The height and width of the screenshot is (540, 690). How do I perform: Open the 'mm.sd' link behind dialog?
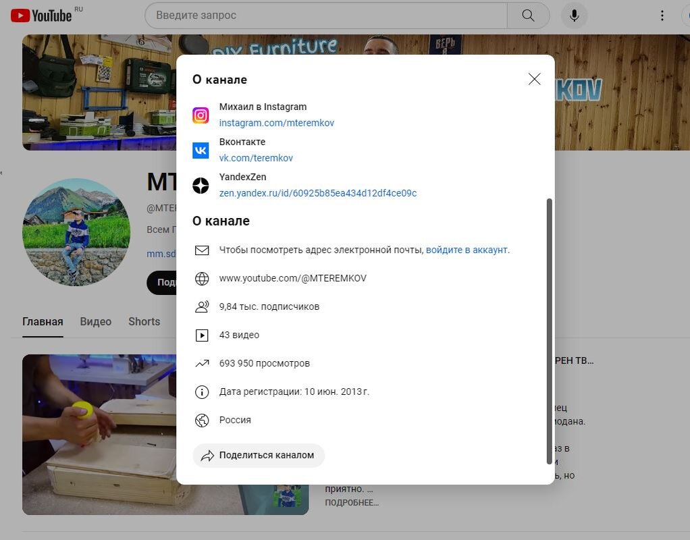point(161,254)
